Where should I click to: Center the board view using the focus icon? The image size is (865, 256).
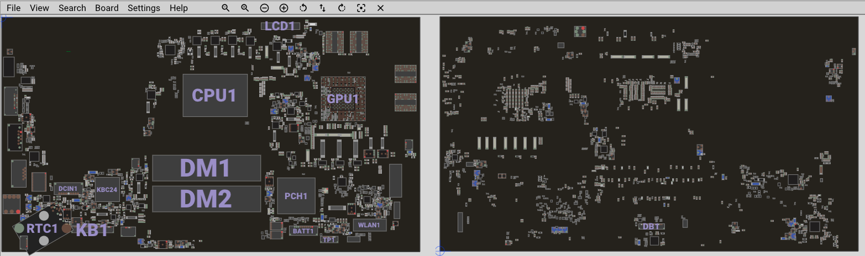(x=361, y=8)
